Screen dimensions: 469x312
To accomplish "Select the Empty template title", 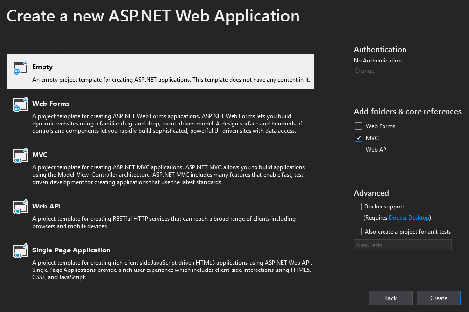I will 43,67.
